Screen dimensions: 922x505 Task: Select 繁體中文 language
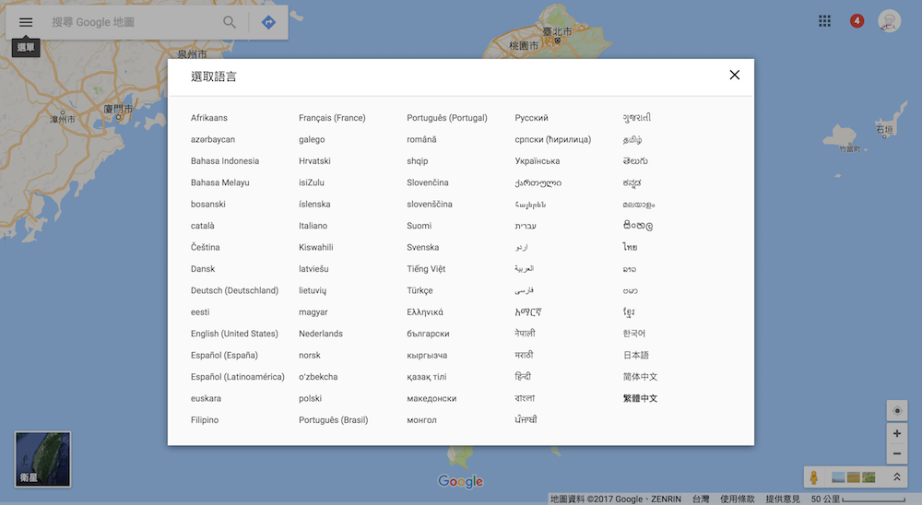point(640,398)
